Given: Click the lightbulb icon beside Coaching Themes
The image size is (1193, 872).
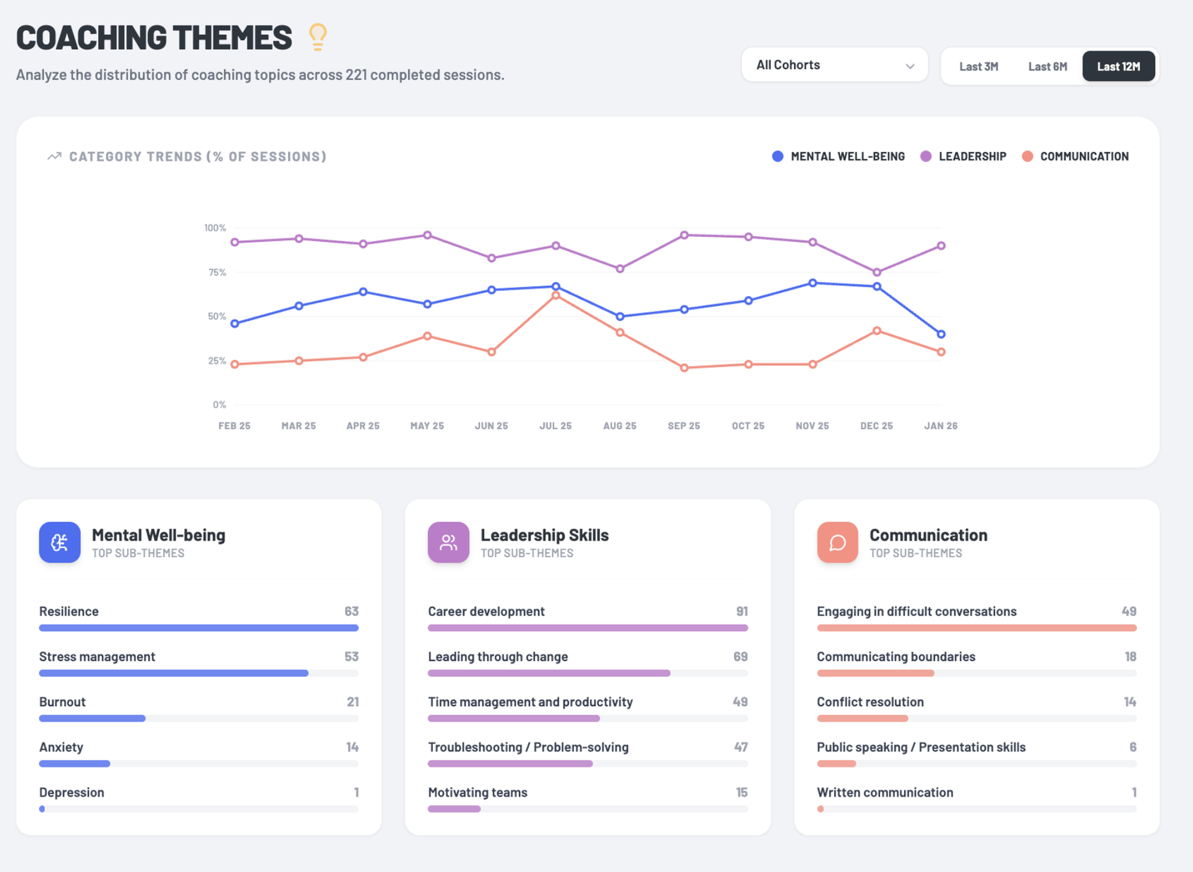Looking at the screenshot, I should pyautogui.click(x=318, y=37).
